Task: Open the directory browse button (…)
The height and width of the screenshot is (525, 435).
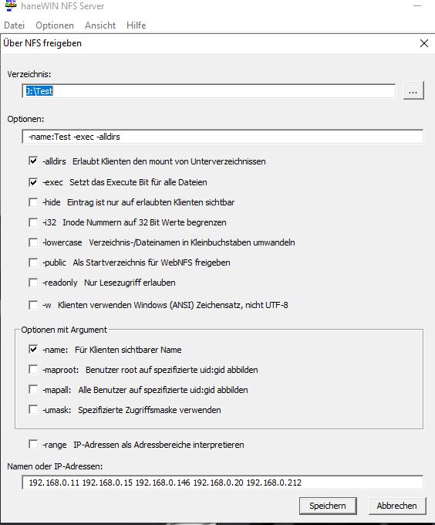Action: (x=413, y=90)
